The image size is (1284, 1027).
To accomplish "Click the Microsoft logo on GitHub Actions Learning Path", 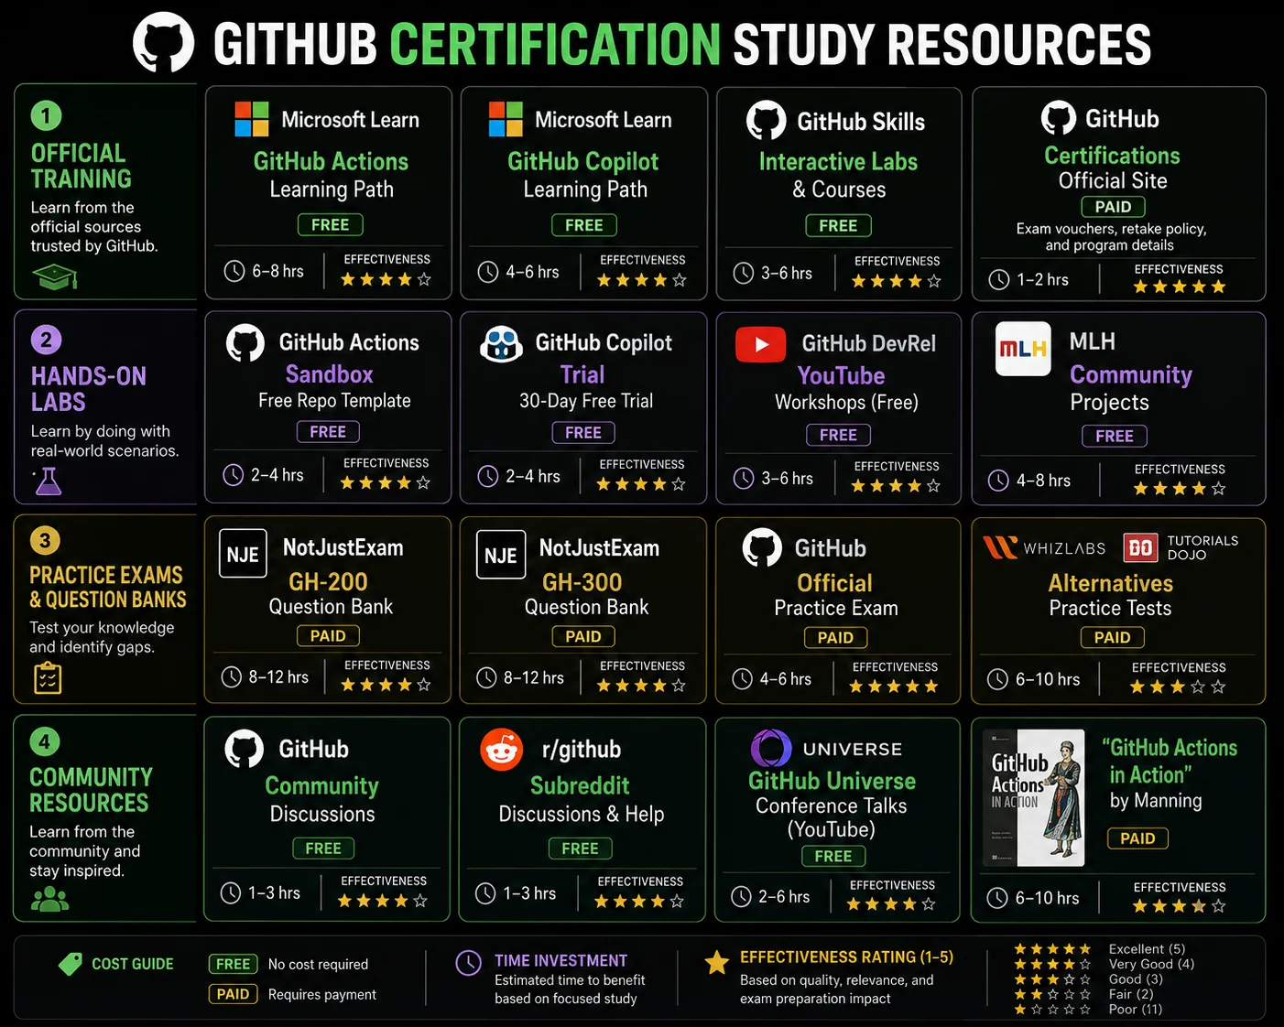I will 252,119.
